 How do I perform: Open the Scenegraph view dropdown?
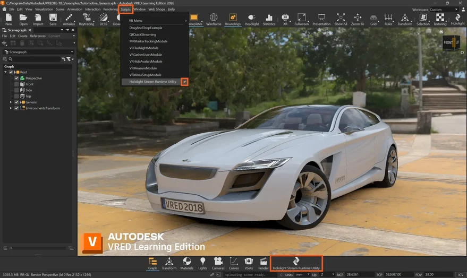click(38, 52)
